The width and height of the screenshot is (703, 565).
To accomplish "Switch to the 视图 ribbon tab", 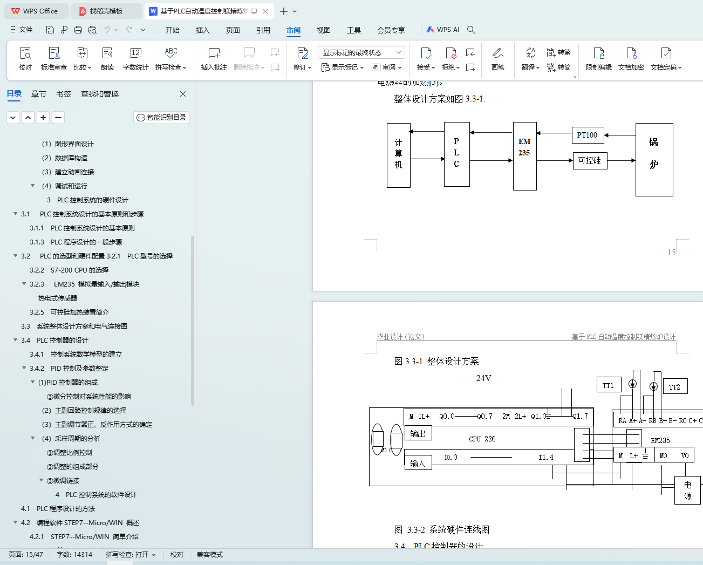I will tap(324, 30).
